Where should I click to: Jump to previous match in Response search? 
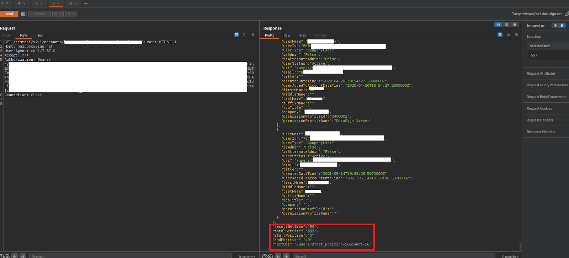[x=278, y=256]
